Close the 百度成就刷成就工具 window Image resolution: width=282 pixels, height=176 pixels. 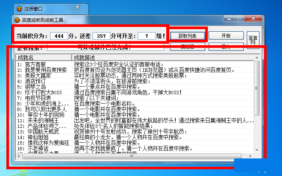pos(254,18)
